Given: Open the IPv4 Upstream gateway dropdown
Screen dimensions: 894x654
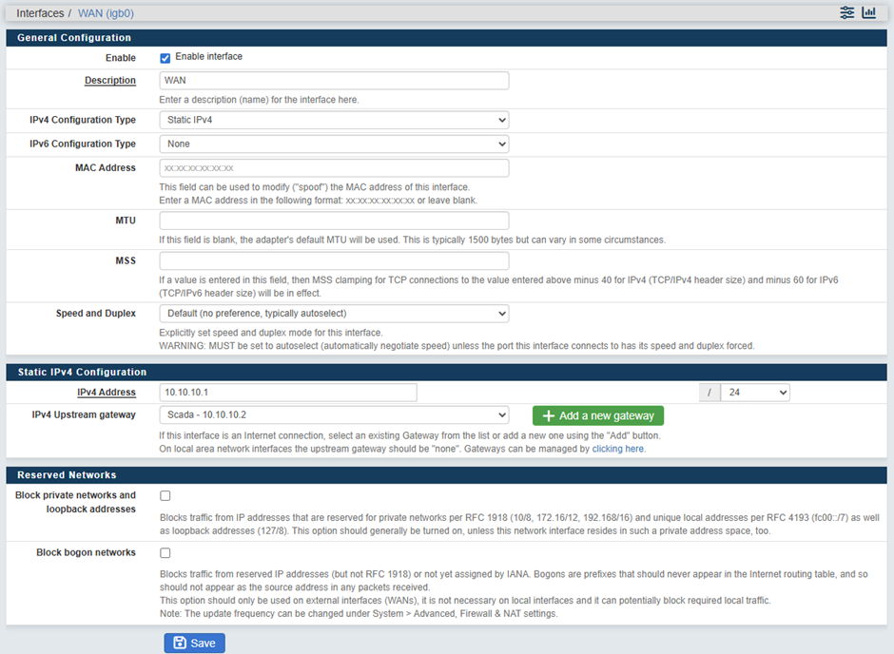Looking at the screenshot, I should coord(334,415).
